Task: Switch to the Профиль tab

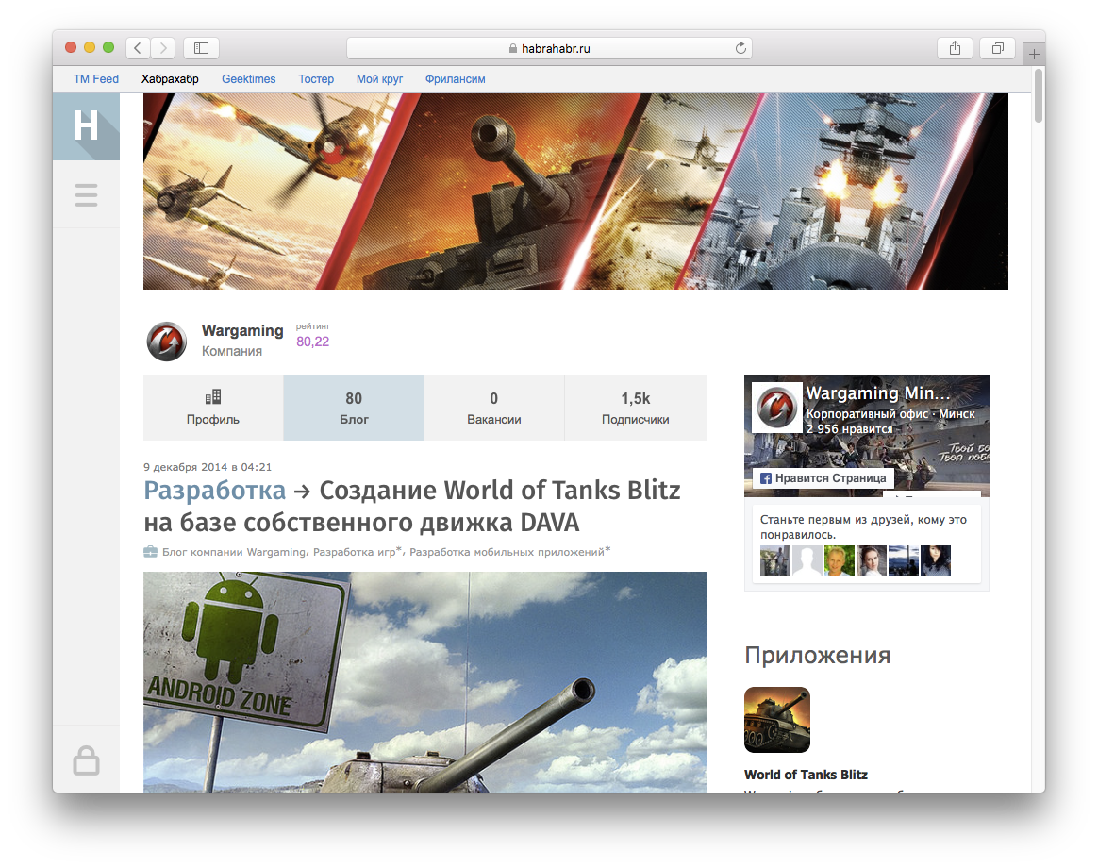Action: [213, 408]
